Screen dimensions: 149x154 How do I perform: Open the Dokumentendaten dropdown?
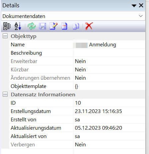point(141,16)
